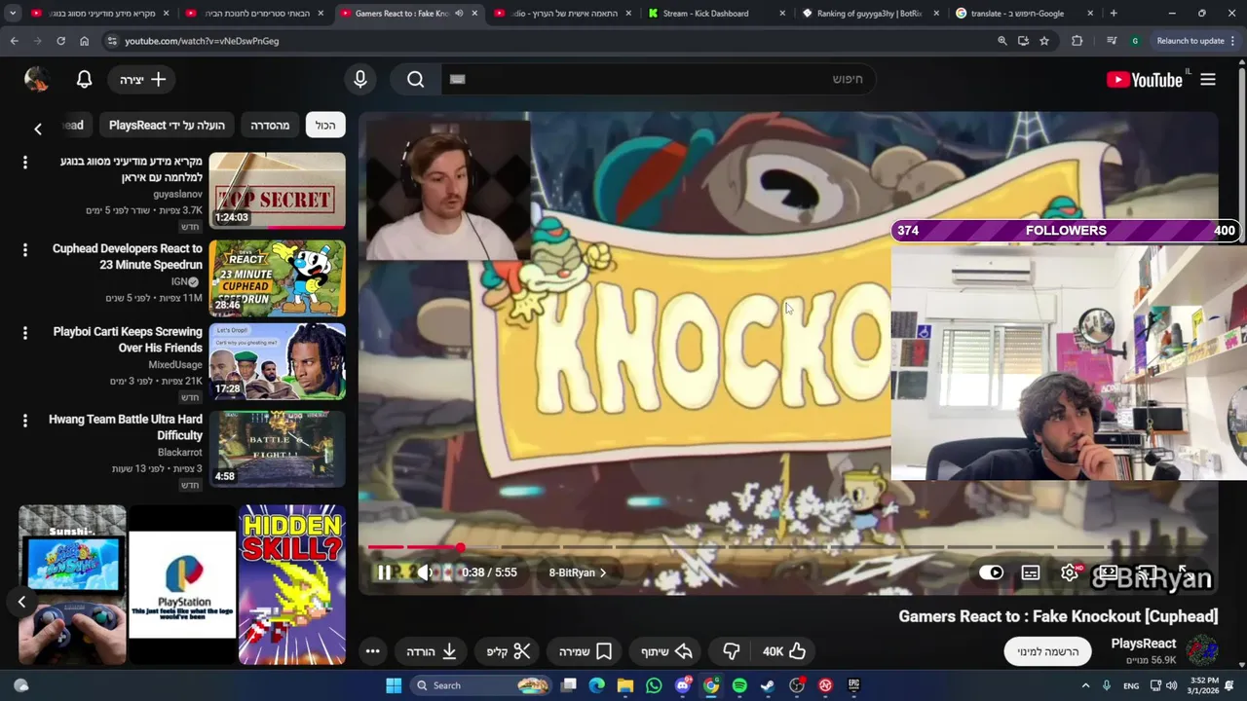1247x701 pixels.
Task: Open Playboi Carti Keeps Screwing Over His Friends
Action: [128, 340]
